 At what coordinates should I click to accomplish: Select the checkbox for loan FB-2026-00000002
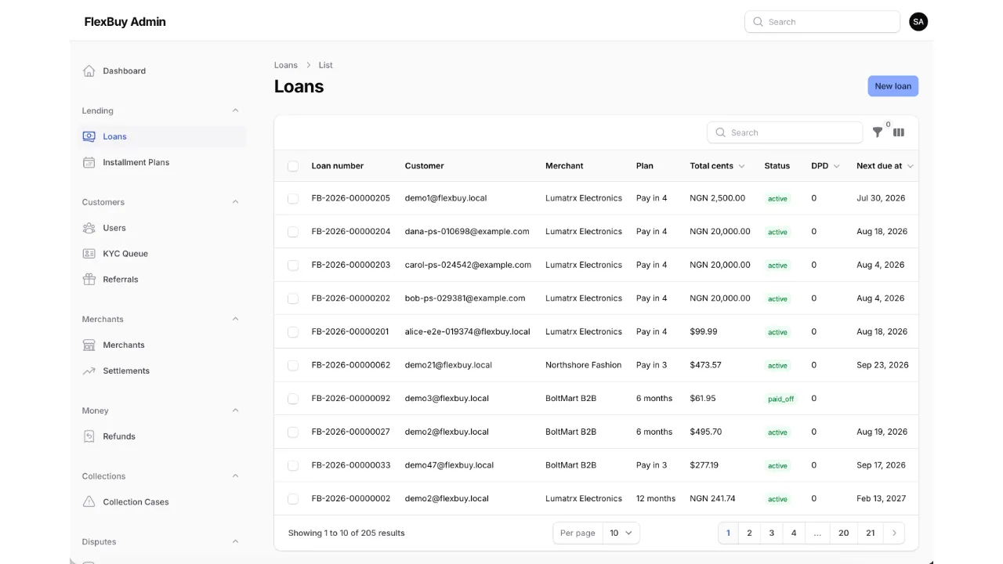pos(293,498)
